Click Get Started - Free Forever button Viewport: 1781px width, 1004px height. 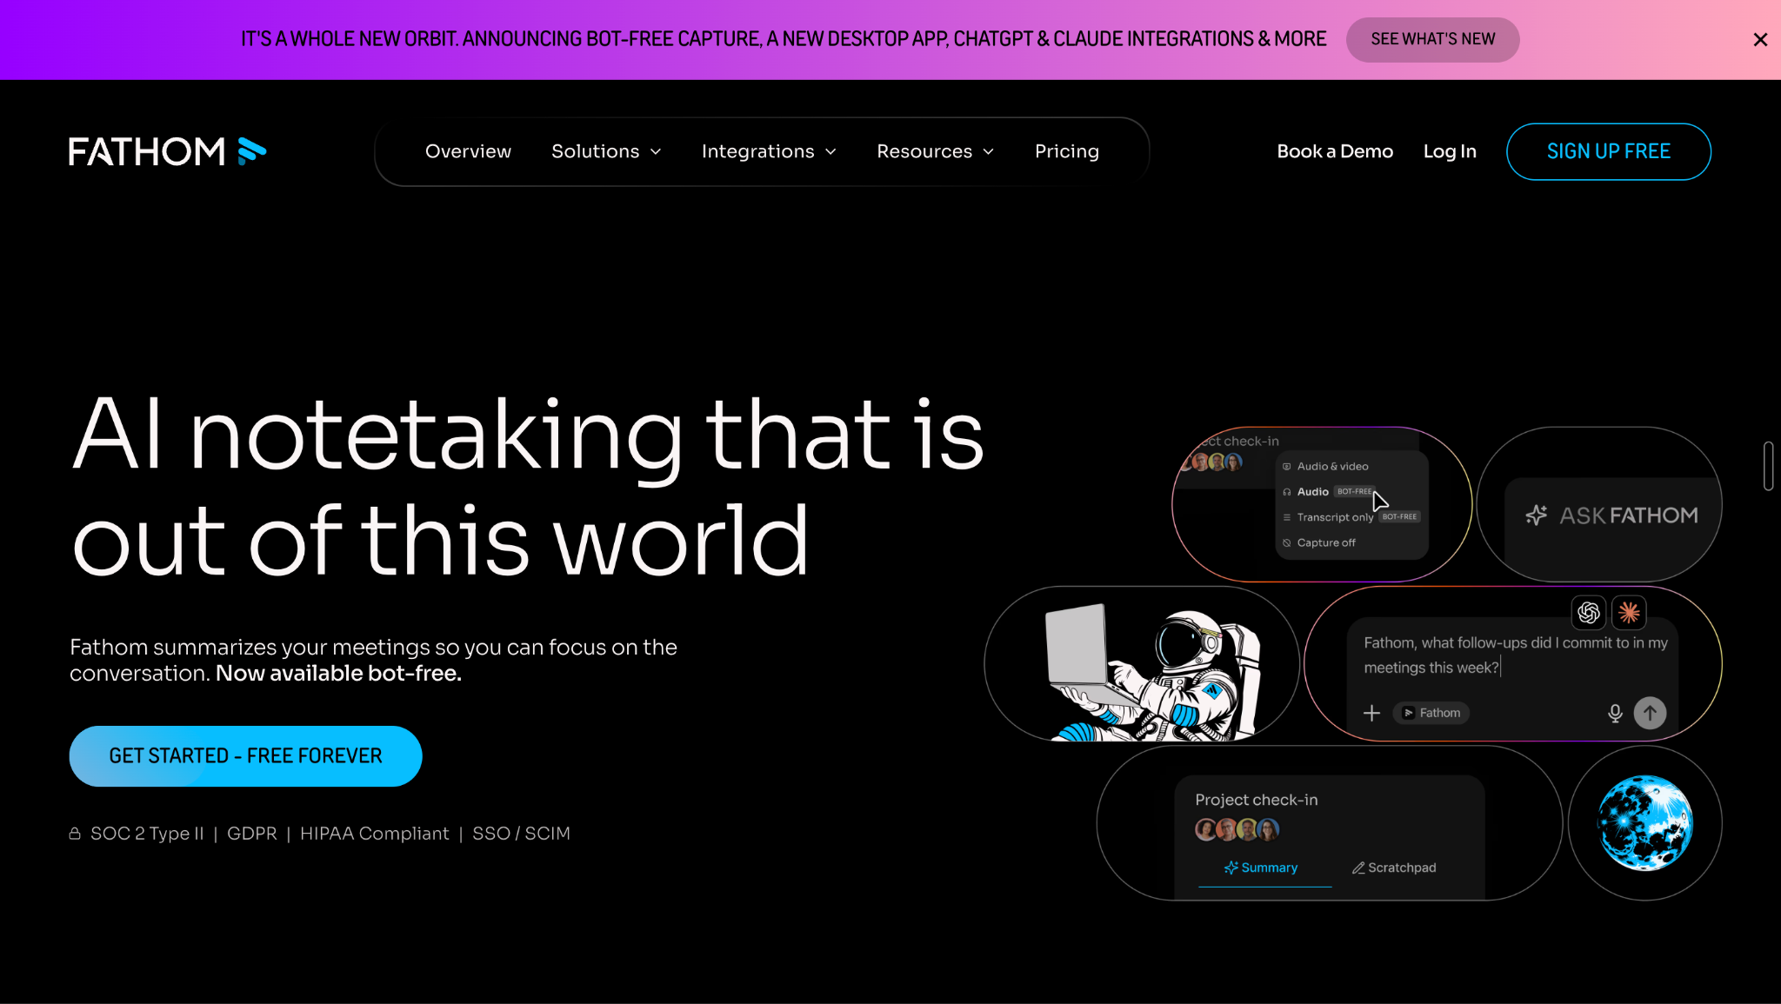tap(246, 756)
